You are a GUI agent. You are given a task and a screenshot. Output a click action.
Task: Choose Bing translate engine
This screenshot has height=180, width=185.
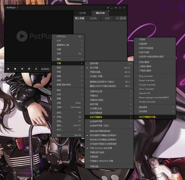pos(155,76)
